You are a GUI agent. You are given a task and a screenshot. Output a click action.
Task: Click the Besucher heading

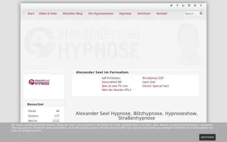coord(36,105)
